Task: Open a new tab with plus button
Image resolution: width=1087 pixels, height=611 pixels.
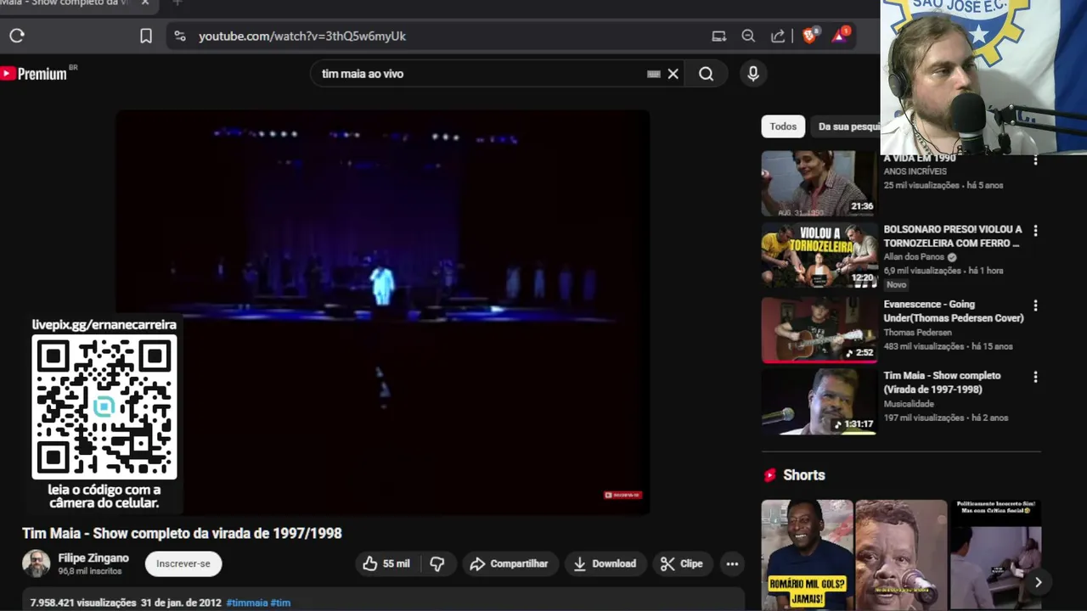Action: click(x=177, y=3)
